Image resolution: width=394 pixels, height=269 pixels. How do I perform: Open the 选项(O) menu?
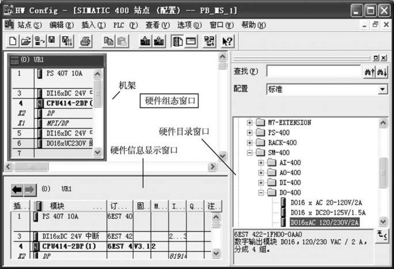click(189, 25)
